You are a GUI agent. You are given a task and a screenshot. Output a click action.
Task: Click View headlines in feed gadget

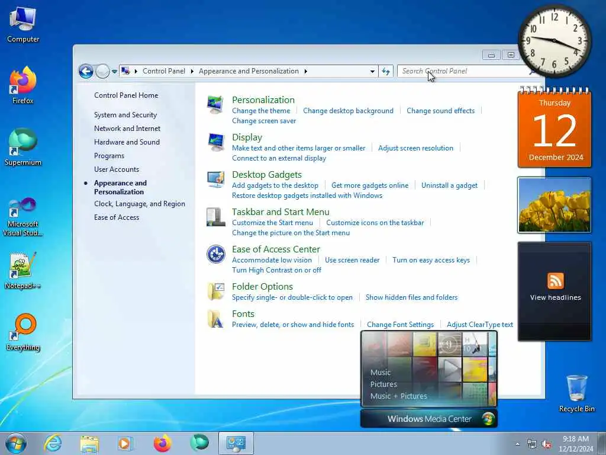tap(555, 297)
